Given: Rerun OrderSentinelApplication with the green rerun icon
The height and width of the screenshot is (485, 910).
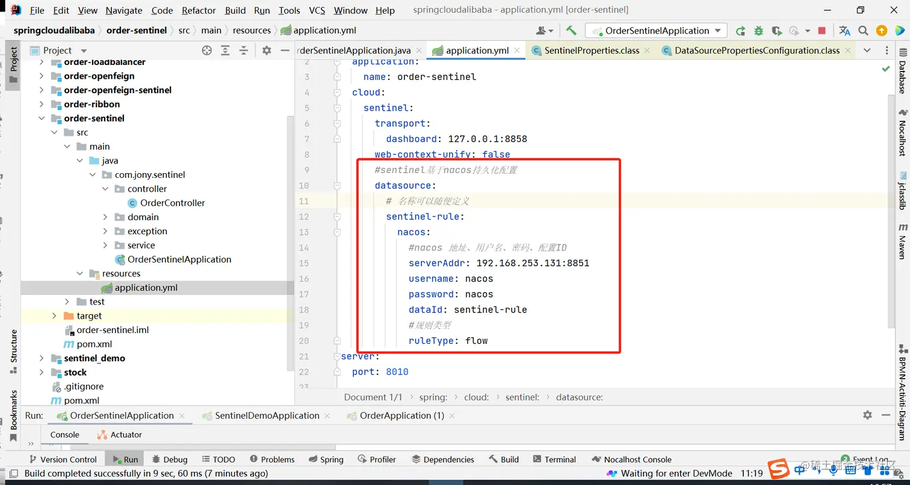Looking at the screenshot, I should tap(741, 31).
